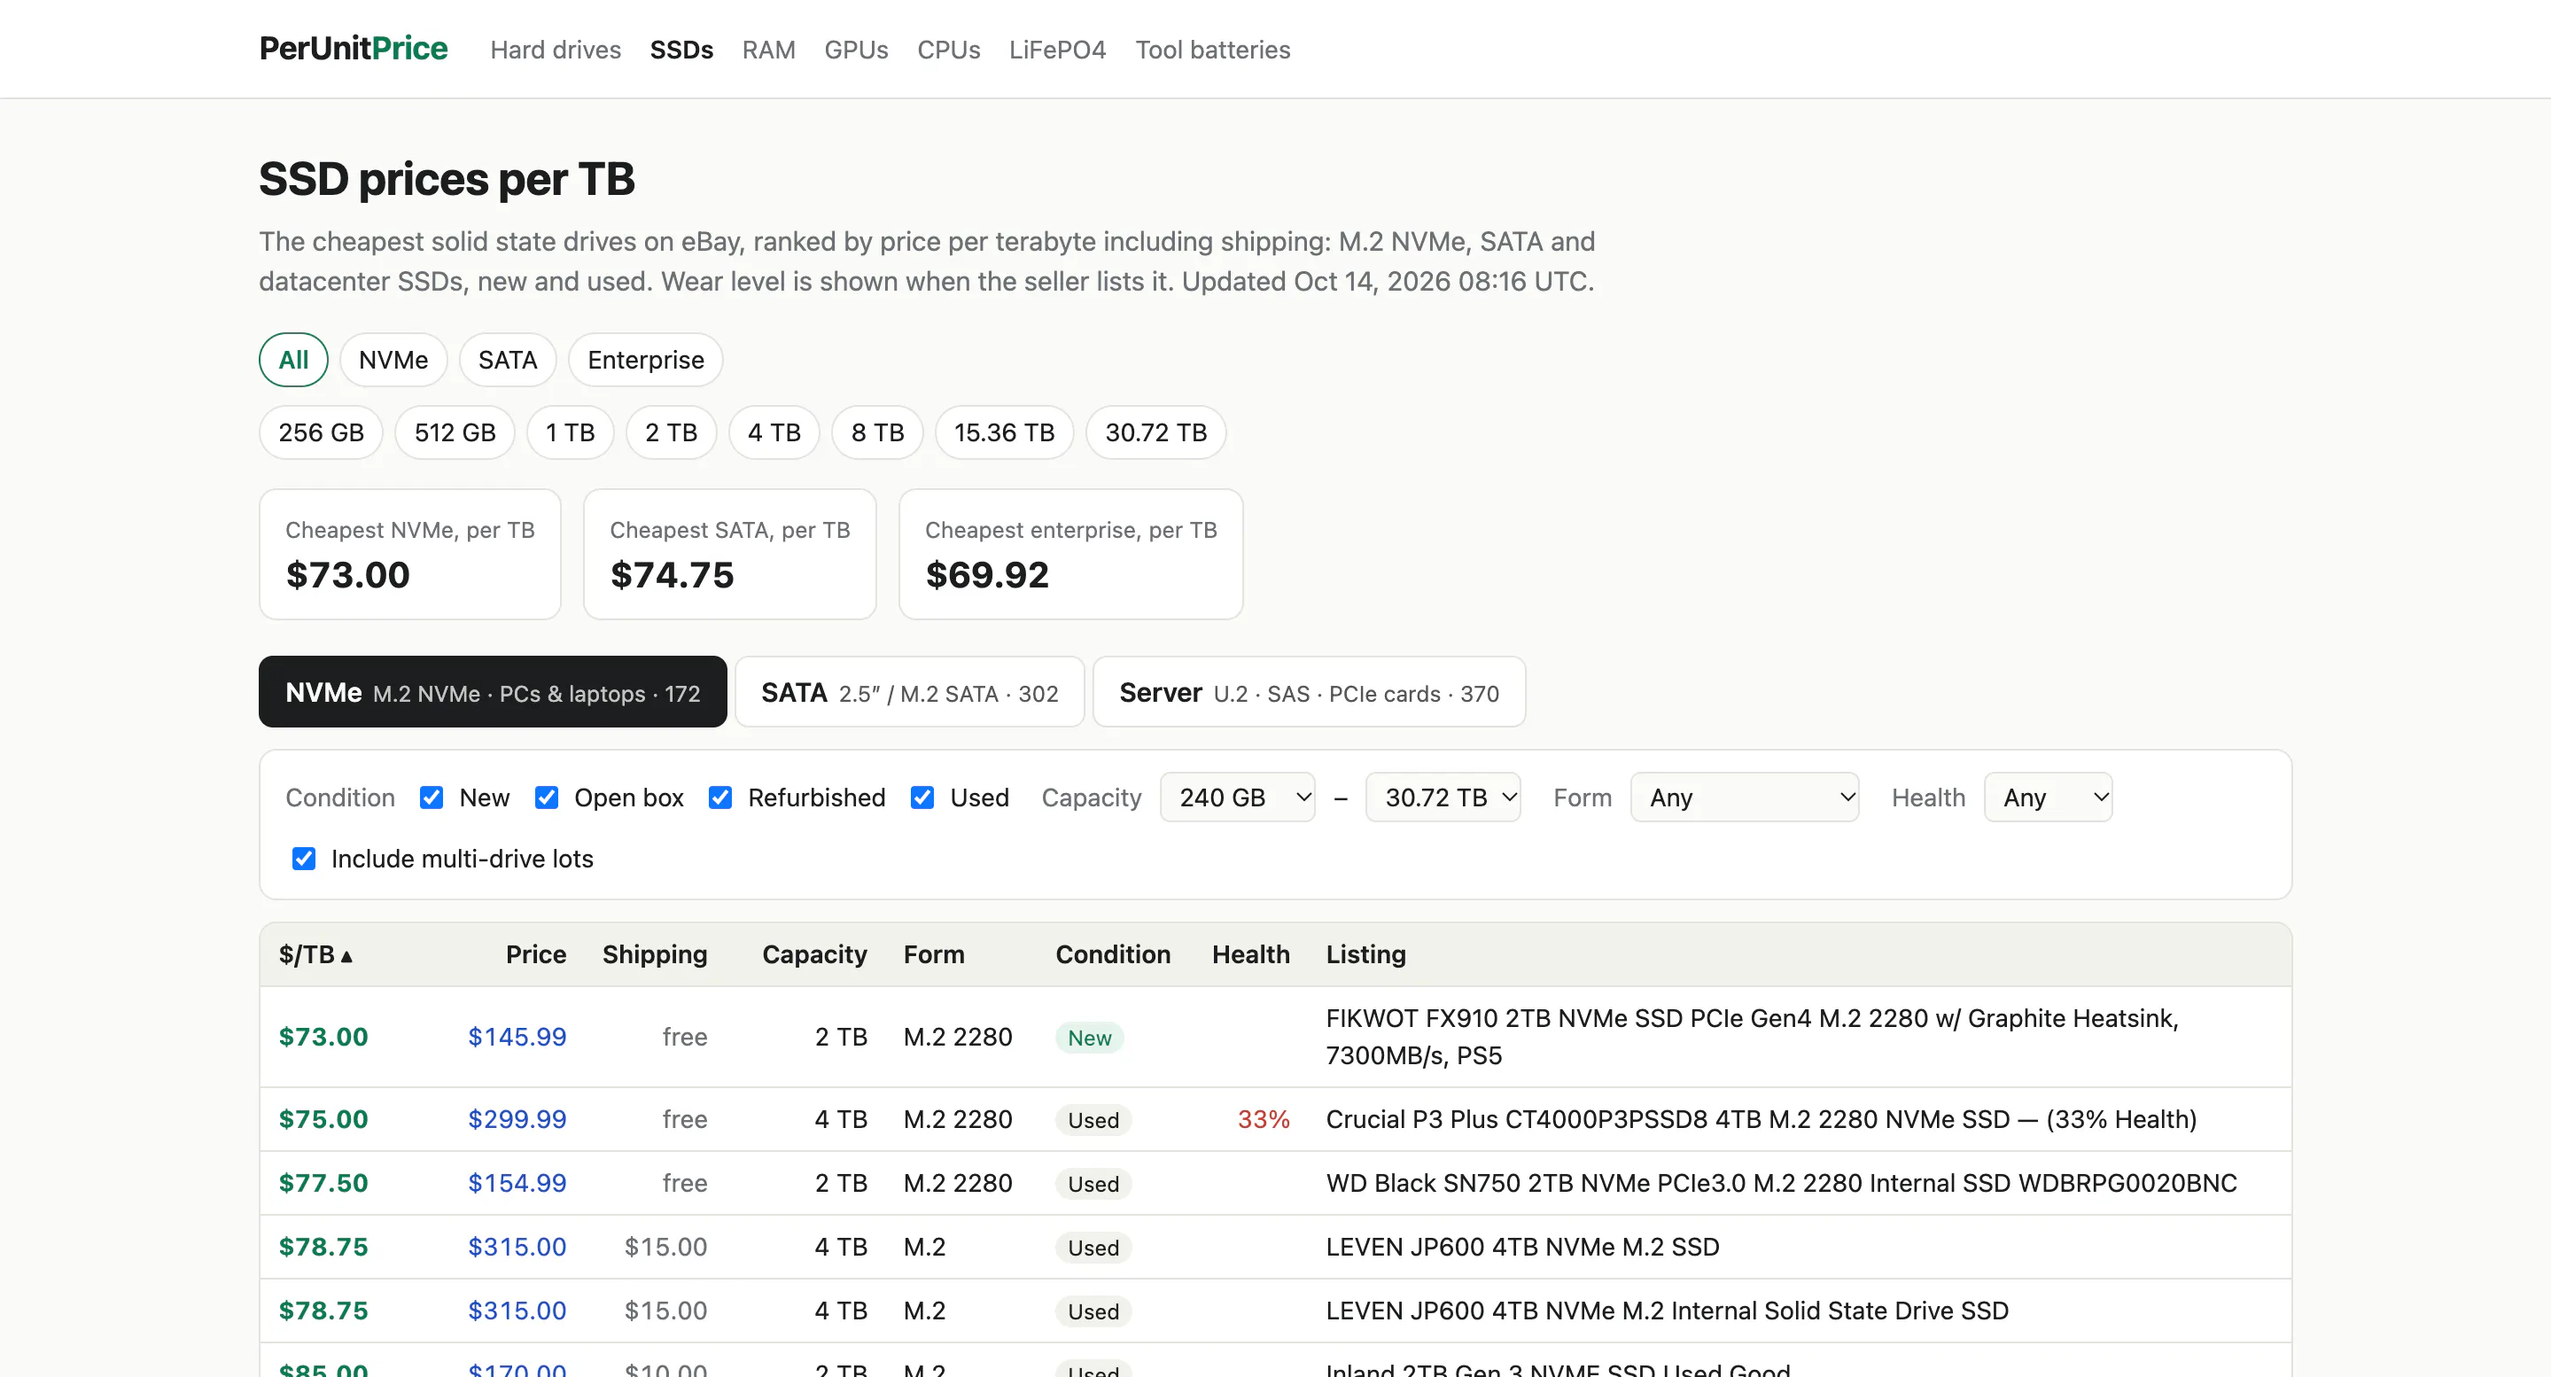Switch to the Server U.2 SAS tab

click(1308, 691)
